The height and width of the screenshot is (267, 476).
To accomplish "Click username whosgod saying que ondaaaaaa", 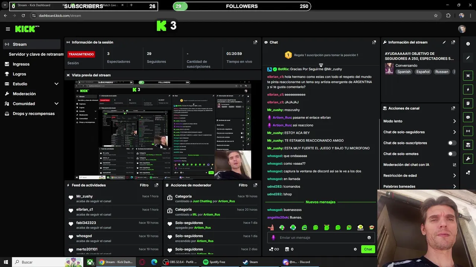I will pos(274,156).
